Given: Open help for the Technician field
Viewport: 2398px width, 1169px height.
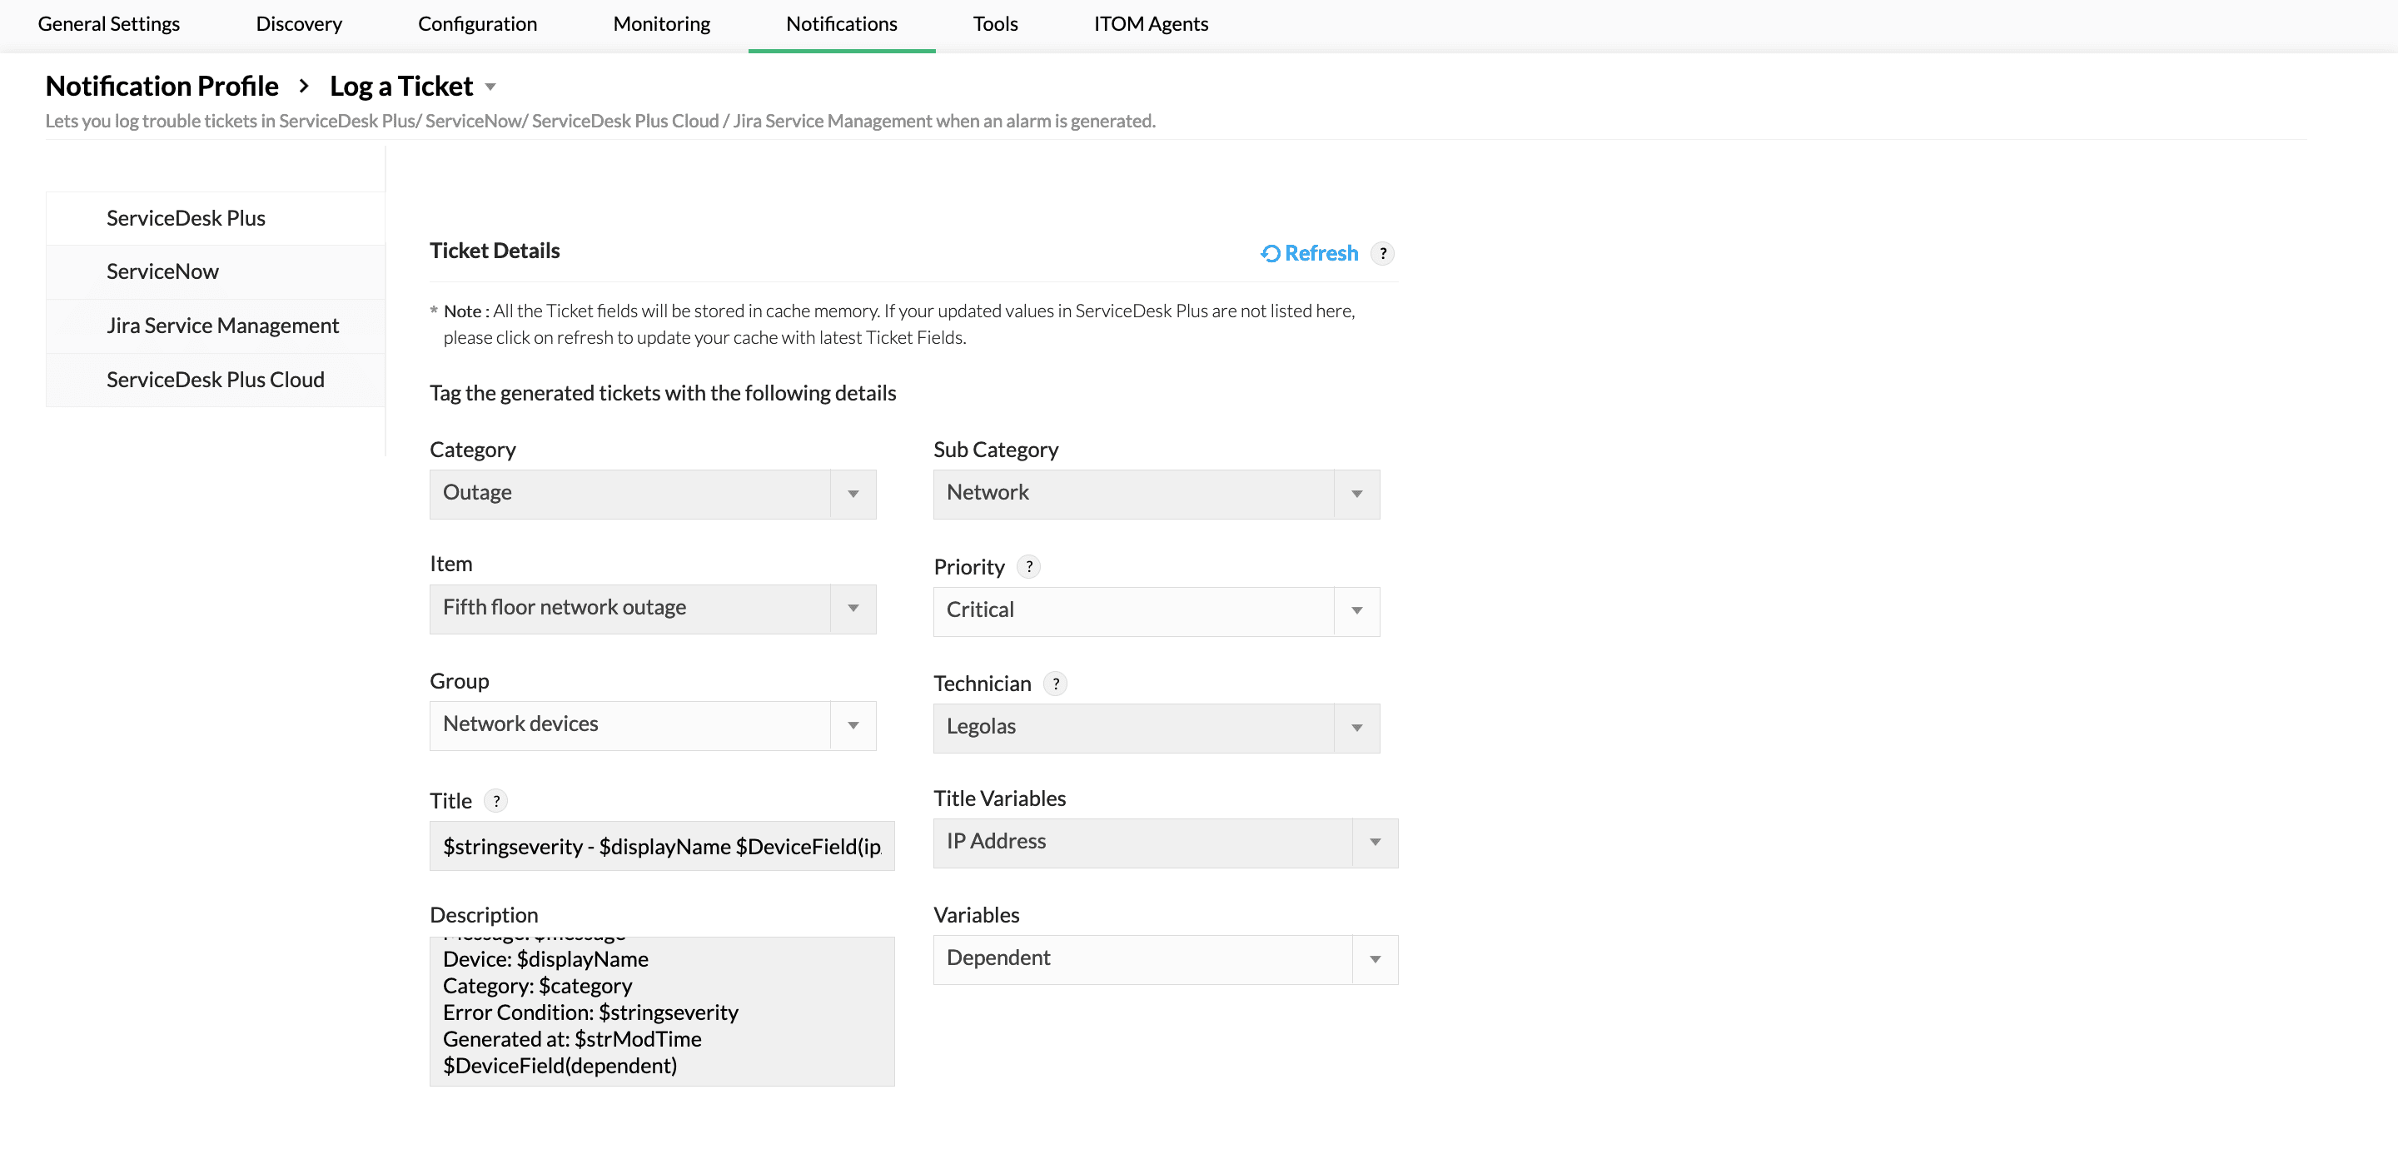Looking at the screenshot, I should tap(1056, 683).
